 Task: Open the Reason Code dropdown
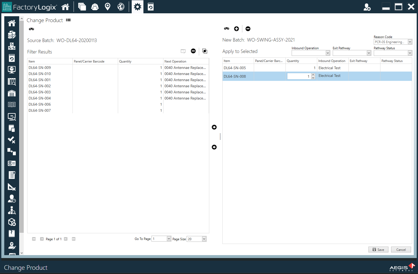(x=410, y=42)
